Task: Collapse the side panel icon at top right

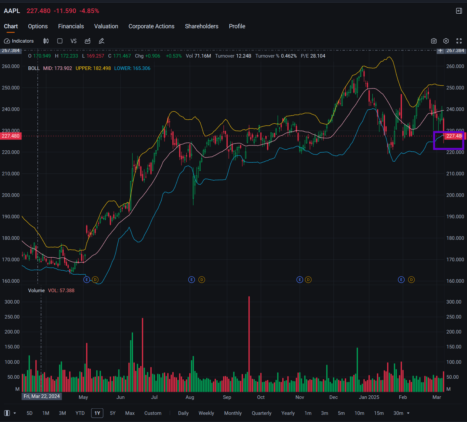Action: tap(459, 11)
